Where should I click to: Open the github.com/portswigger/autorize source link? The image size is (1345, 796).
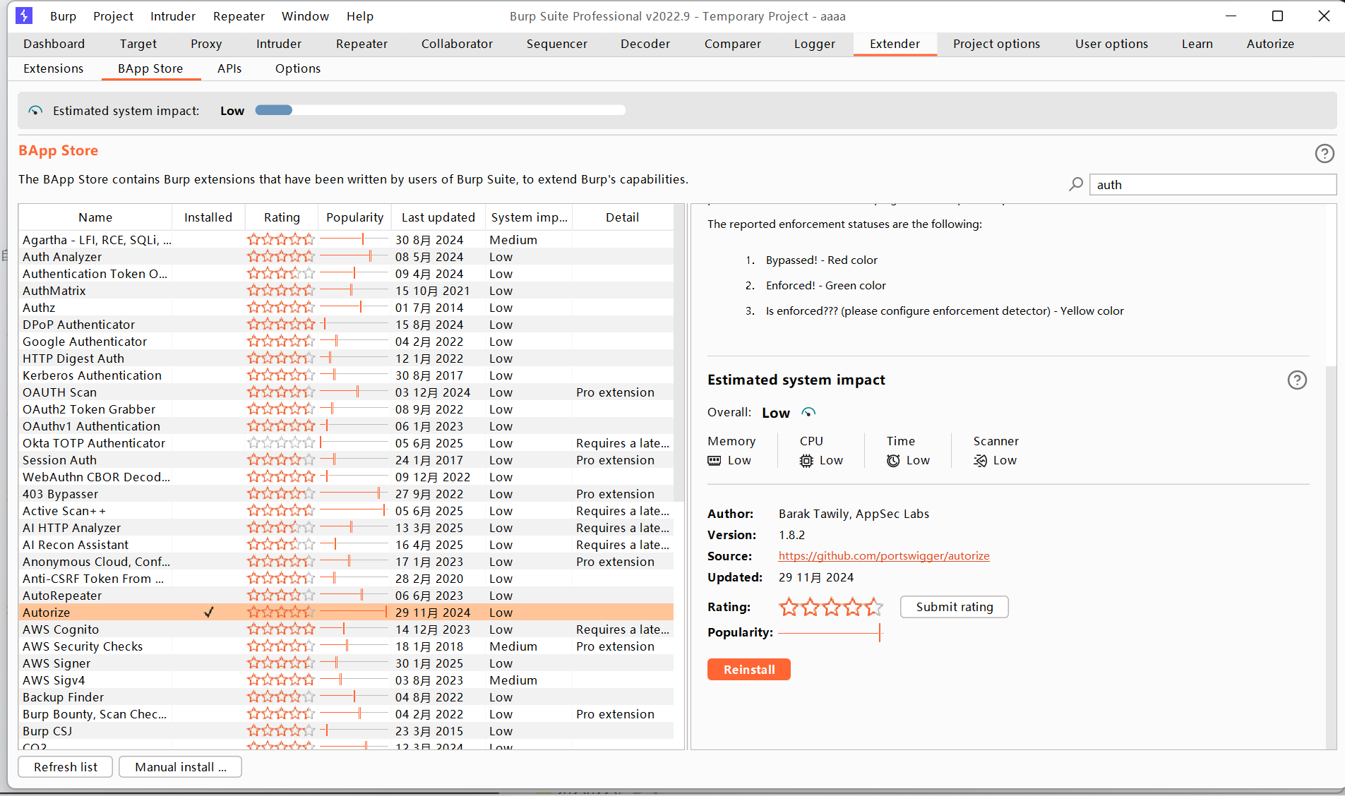click(884, 556)
